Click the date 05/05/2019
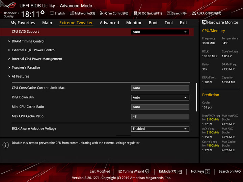 click(12, 13)
